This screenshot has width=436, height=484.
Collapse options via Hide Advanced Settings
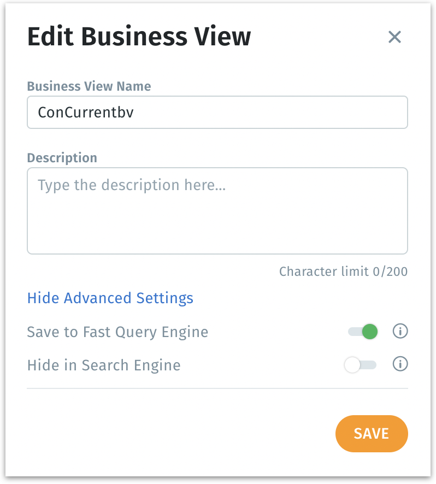pos(110,298)
